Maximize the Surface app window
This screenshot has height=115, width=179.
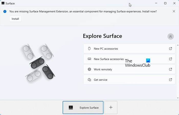tap(165, 3)
